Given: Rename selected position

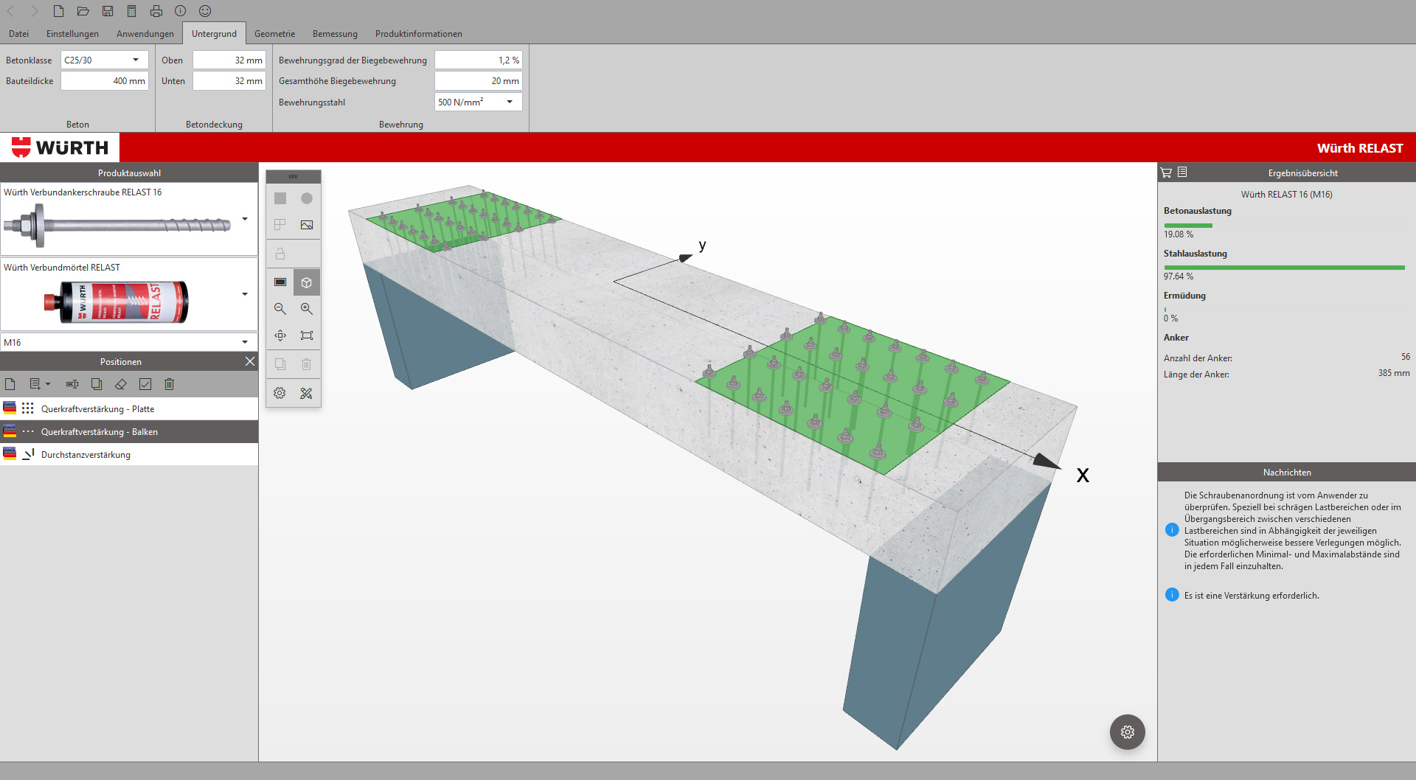Looking at the screenshot, I should click(x=72, y=384).
